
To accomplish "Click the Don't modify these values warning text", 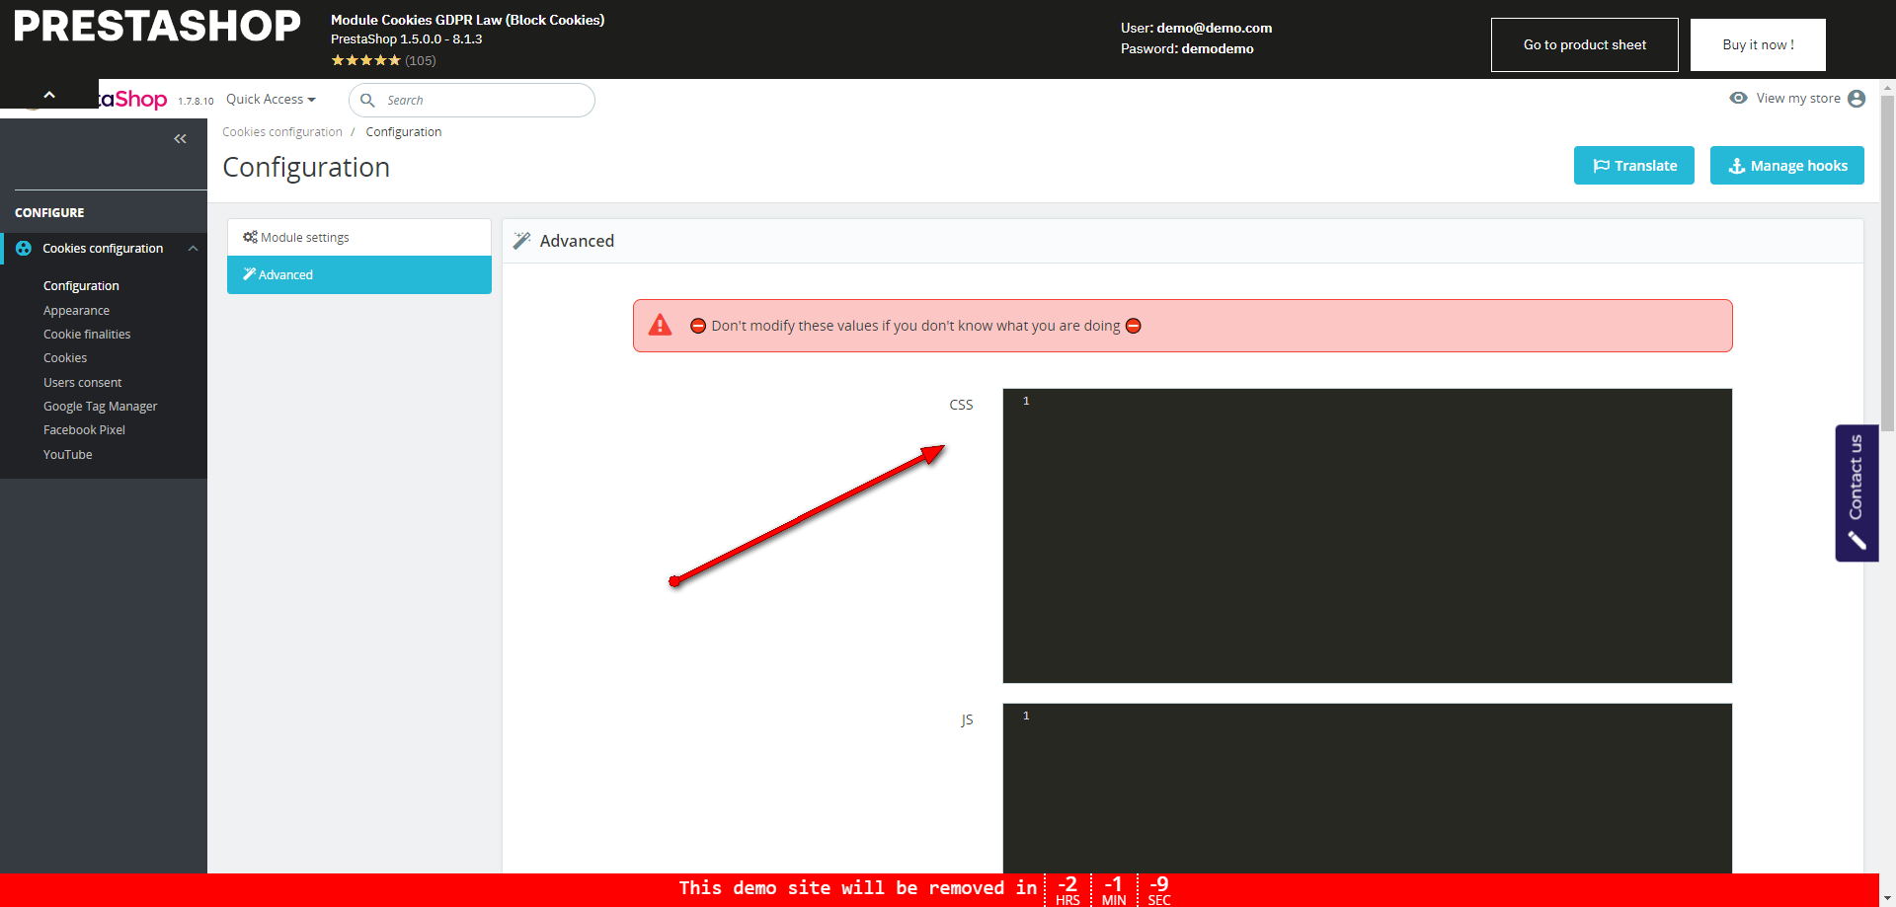I will pos(915,326).
